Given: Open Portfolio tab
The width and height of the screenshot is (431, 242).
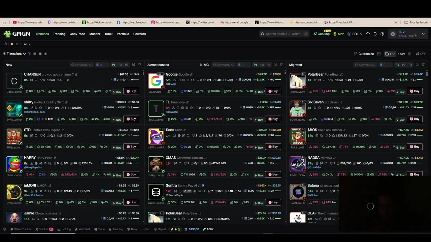Looking at the screenshot, I should click(x=123, y=34).
